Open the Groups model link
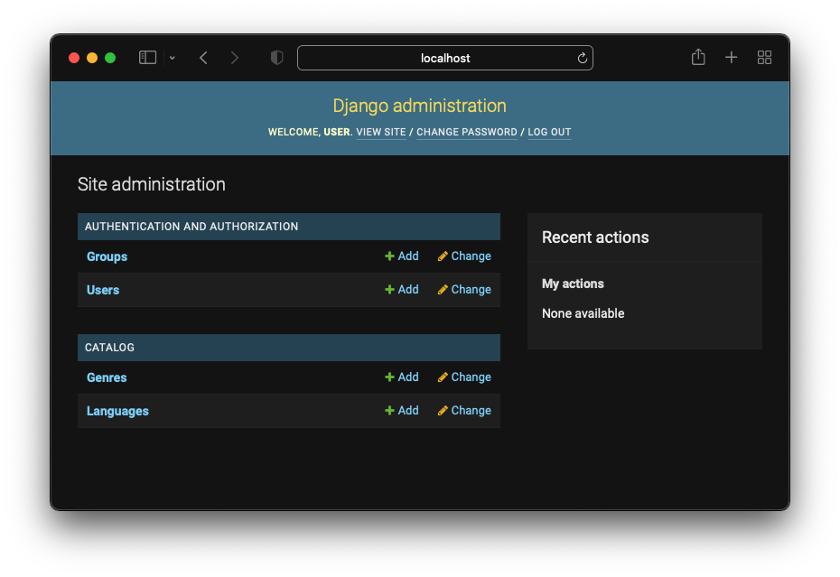 coord(107,256)
